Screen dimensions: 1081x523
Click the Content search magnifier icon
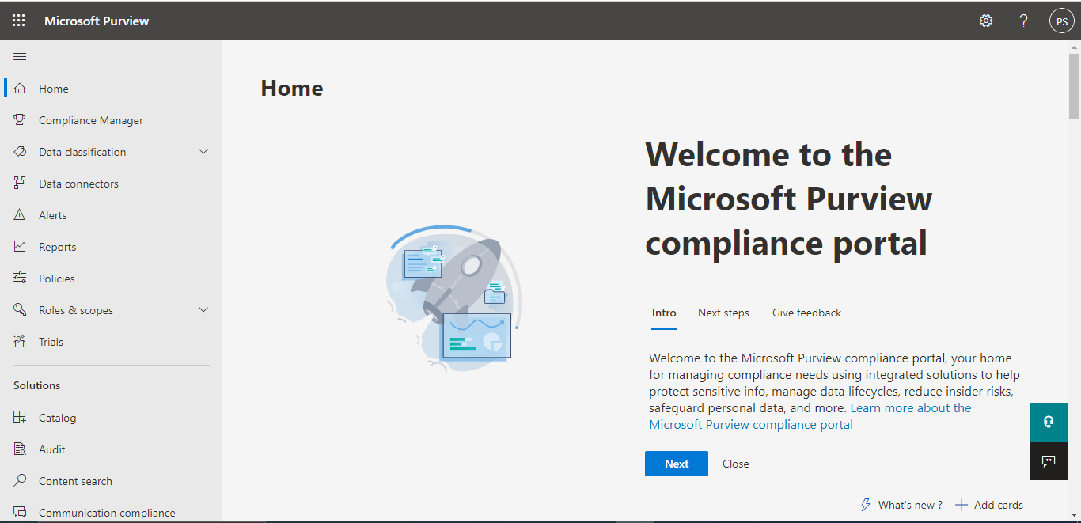click(x=21, y=481)
